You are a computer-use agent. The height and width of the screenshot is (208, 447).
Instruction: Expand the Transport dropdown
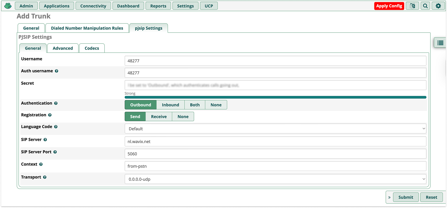(275, 179)
